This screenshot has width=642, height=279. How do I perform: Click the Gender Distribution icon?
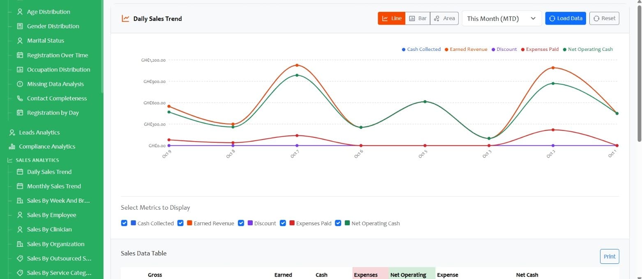pos(20,26)
